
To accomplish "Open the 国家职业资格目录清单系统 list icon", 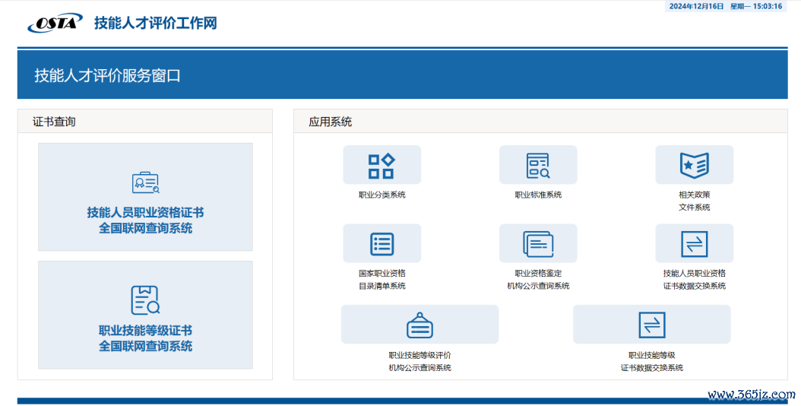I will tap(382, 243).
